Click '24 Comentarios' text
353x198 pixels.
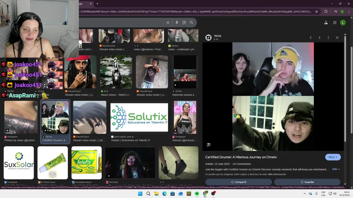[242, 164]
